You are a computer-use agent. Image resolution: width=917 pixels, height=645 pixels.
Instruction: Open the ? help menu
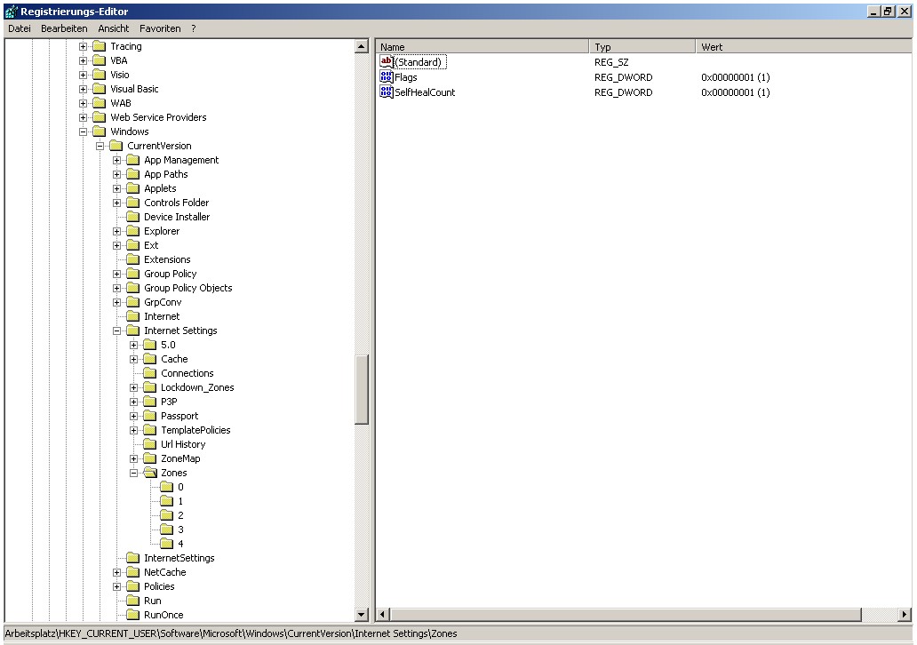(x=194, y=28)
